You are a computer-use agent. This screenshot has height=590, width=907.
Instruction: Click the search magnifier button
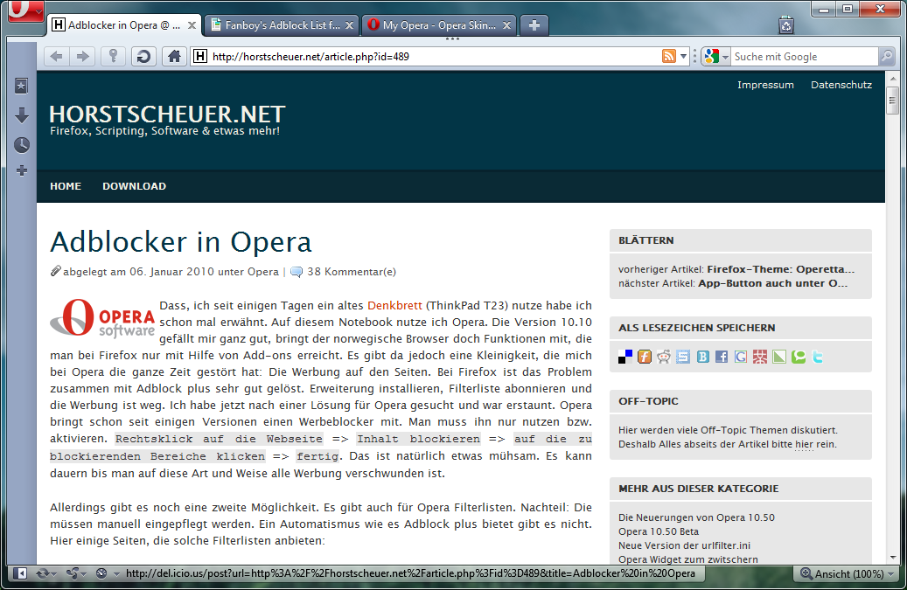(x=886, y=57)
